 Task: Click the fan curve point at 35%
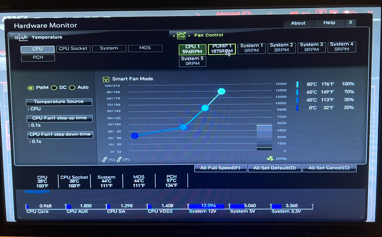(x=183, y=127)
